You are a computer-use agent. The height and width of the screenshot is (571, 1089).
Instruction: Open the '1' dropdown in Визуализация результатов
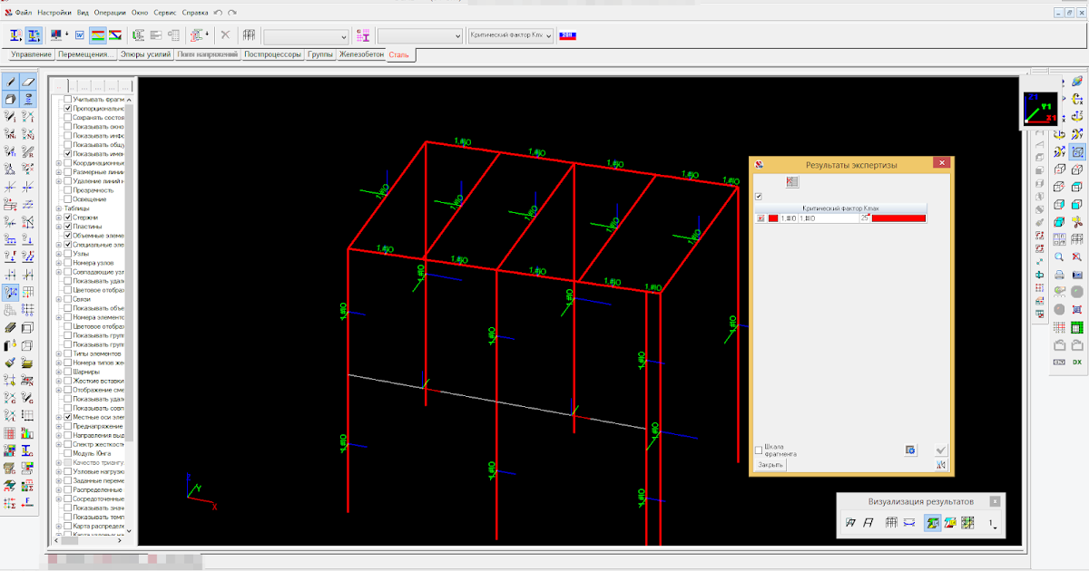point(992,524)
